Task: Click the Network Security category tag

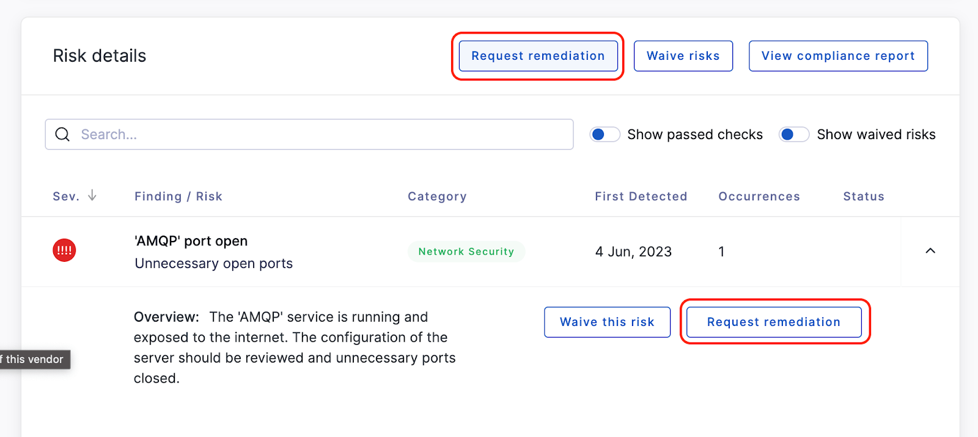Action: tap(466, 251)
